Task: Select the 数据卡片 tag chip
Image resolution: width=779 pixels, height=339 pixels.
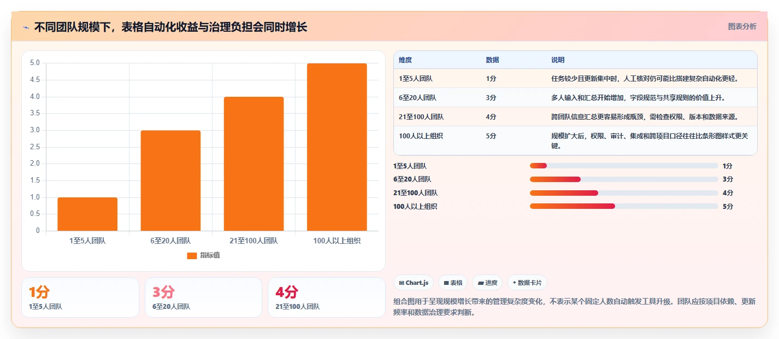Action: coord(527,283)
